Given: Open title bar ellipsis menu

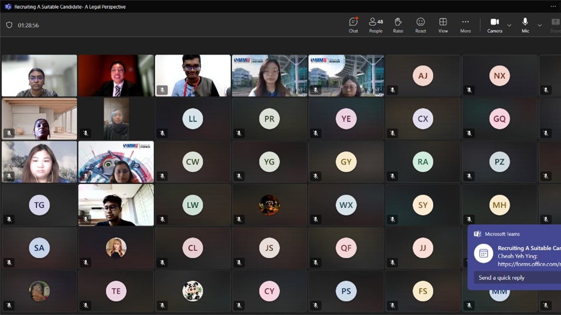Looking at the screenshot, I should click(553, 7).
